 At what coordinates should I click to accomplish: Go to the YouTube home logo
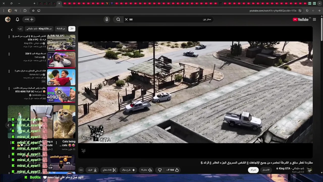coord(301,19)
